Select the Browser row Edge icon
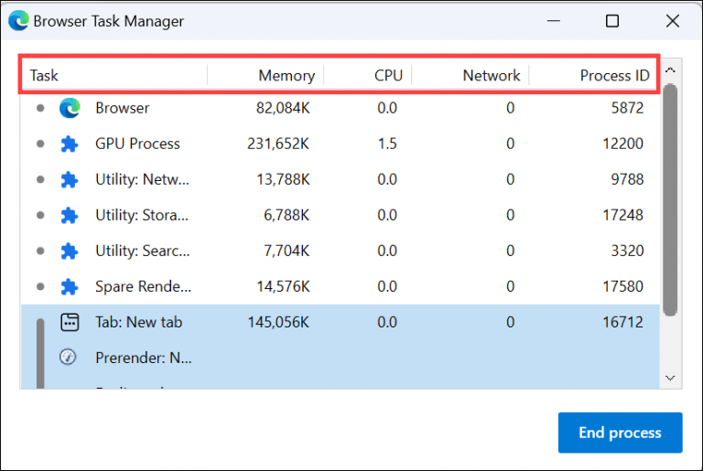703x471 pixels. [70, 108]
